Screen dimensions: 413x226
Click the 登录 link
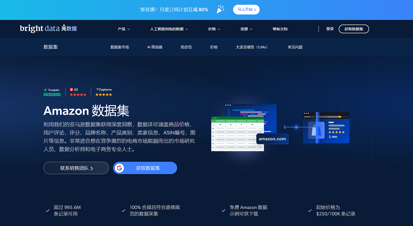click(330, 29)
